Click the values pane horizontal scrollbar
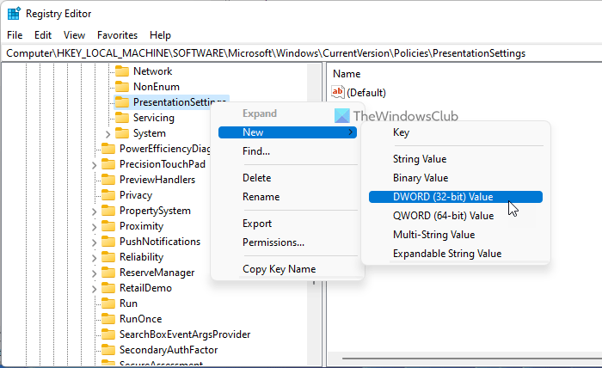 point(472,359)
